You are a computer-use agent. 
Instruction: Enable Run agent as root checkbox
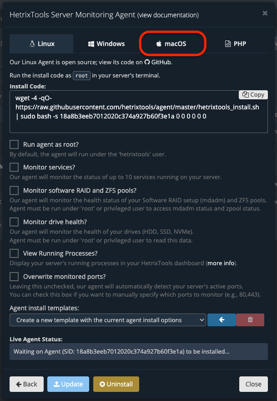15,144
